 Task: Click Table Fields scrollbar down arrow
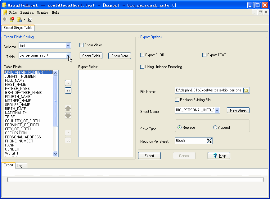(56, 154)
